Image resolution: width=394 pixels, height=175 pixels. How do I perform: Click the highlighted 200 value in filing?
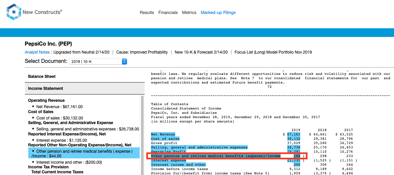coord(297,164)
